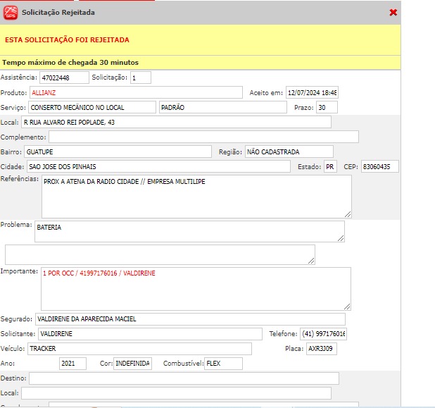Select the Telefone field
The height and width of the screenshot is (408, 435).
pos(323,333)
